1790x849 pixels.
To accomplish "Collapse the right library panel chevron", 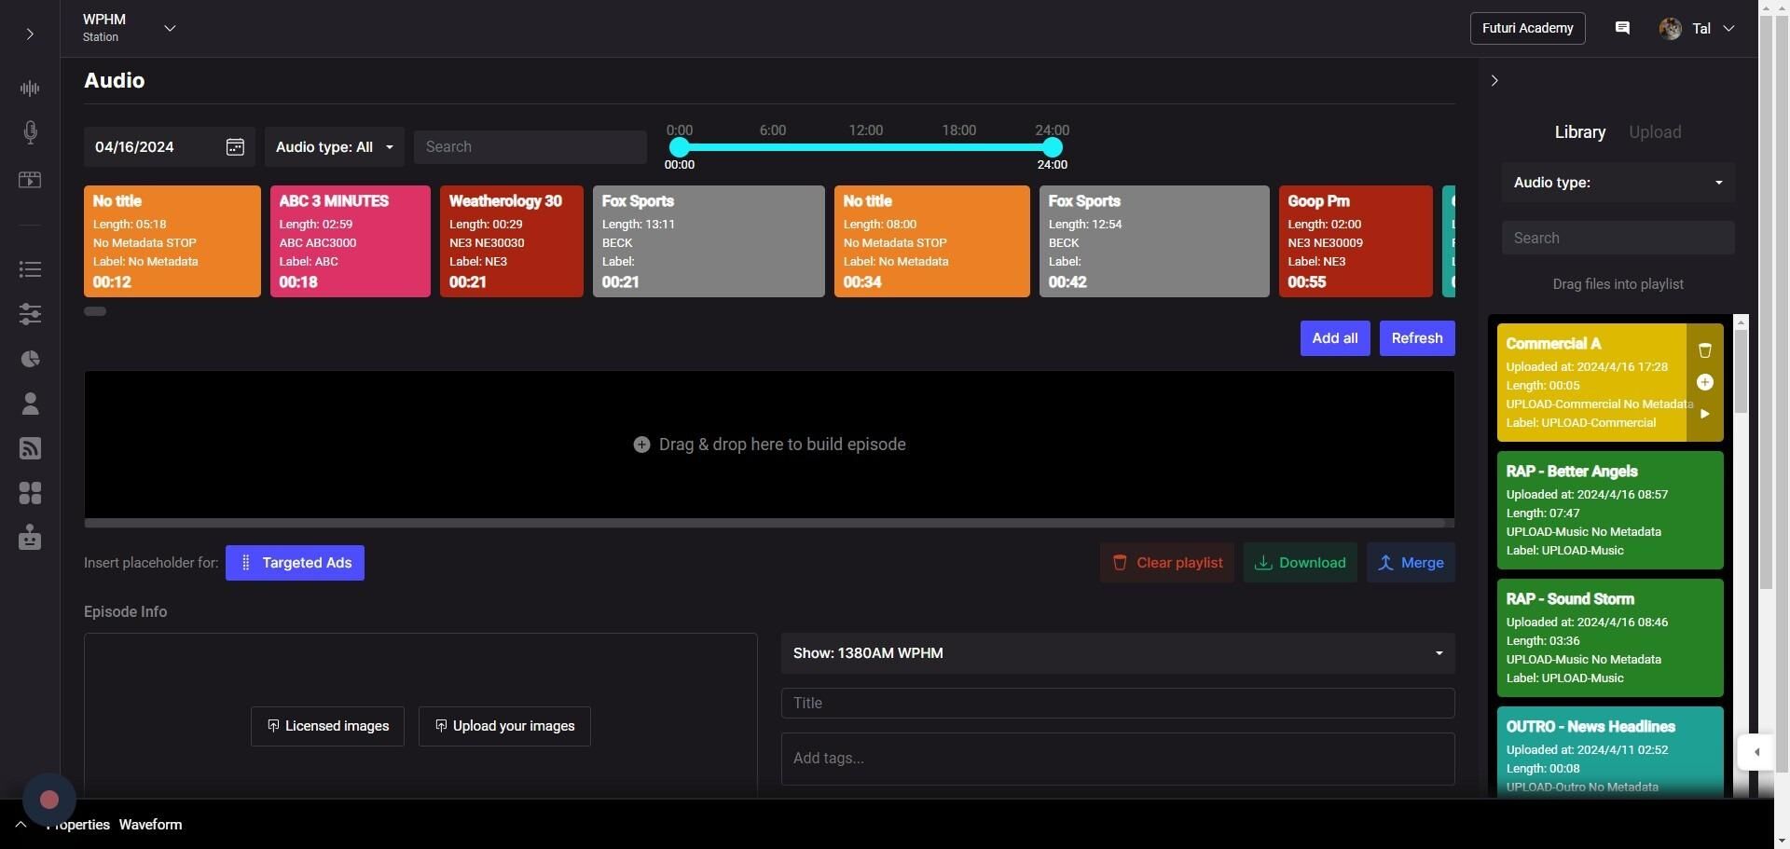I will 1494,81.
